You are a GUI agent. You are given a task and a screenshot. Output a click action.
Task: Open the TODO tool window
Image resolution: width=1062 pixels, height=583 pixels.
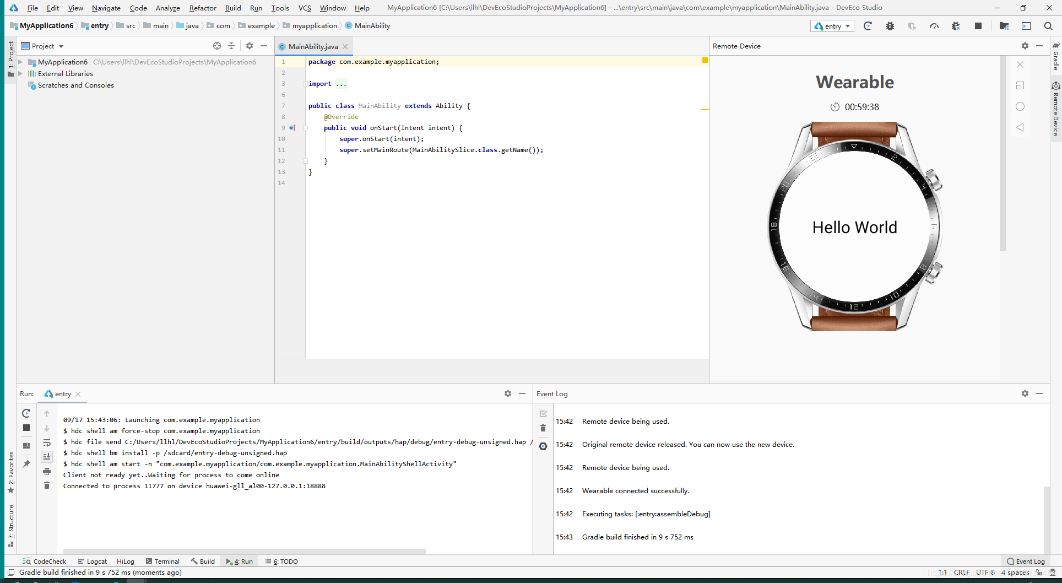(x=281, y=562)
